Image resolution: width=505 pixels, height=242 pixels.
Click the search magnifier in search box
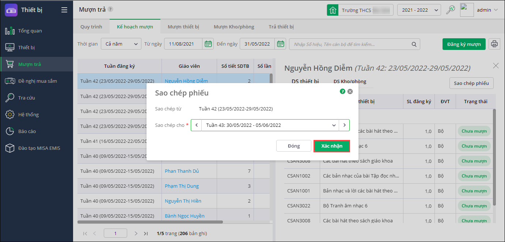click(414, 44)
